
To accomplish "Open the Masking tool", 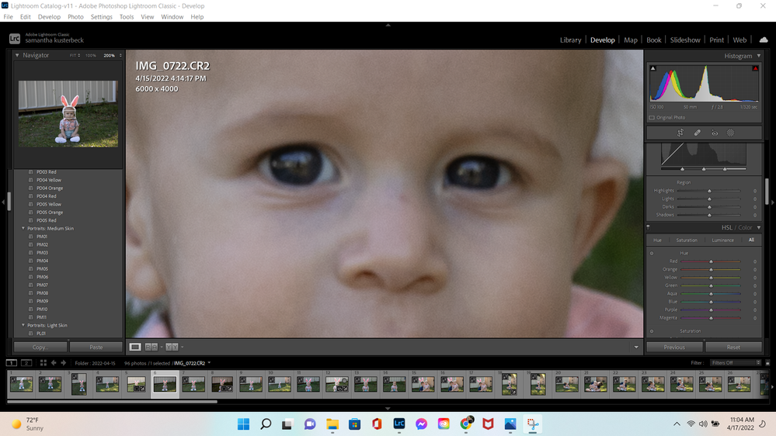I will pyautogui.click(x=730, y=133).
